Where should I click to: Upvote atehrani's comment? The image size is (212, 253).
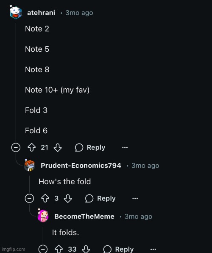click(x=32, y=147)
